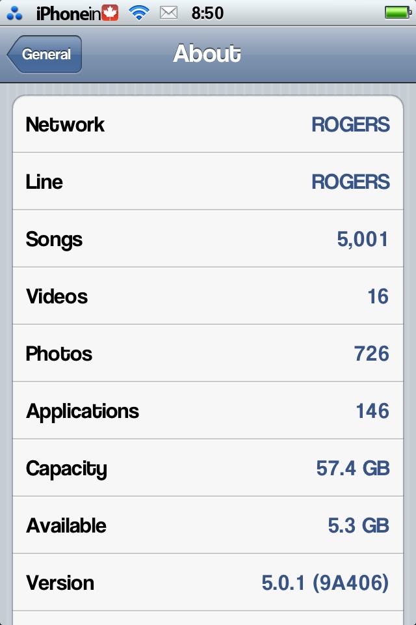The image size is (416, 625).
Task: Tap the 5.0.1 (9A406) version number
Action: coord(325,583)
